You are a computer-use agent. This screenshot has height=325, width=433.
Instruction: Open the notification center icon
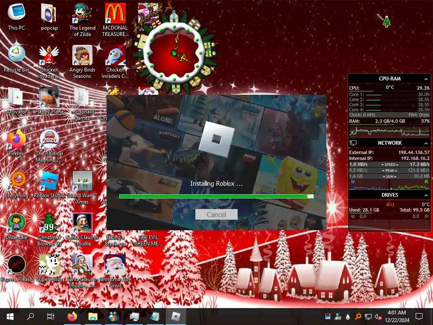point(419,317)
